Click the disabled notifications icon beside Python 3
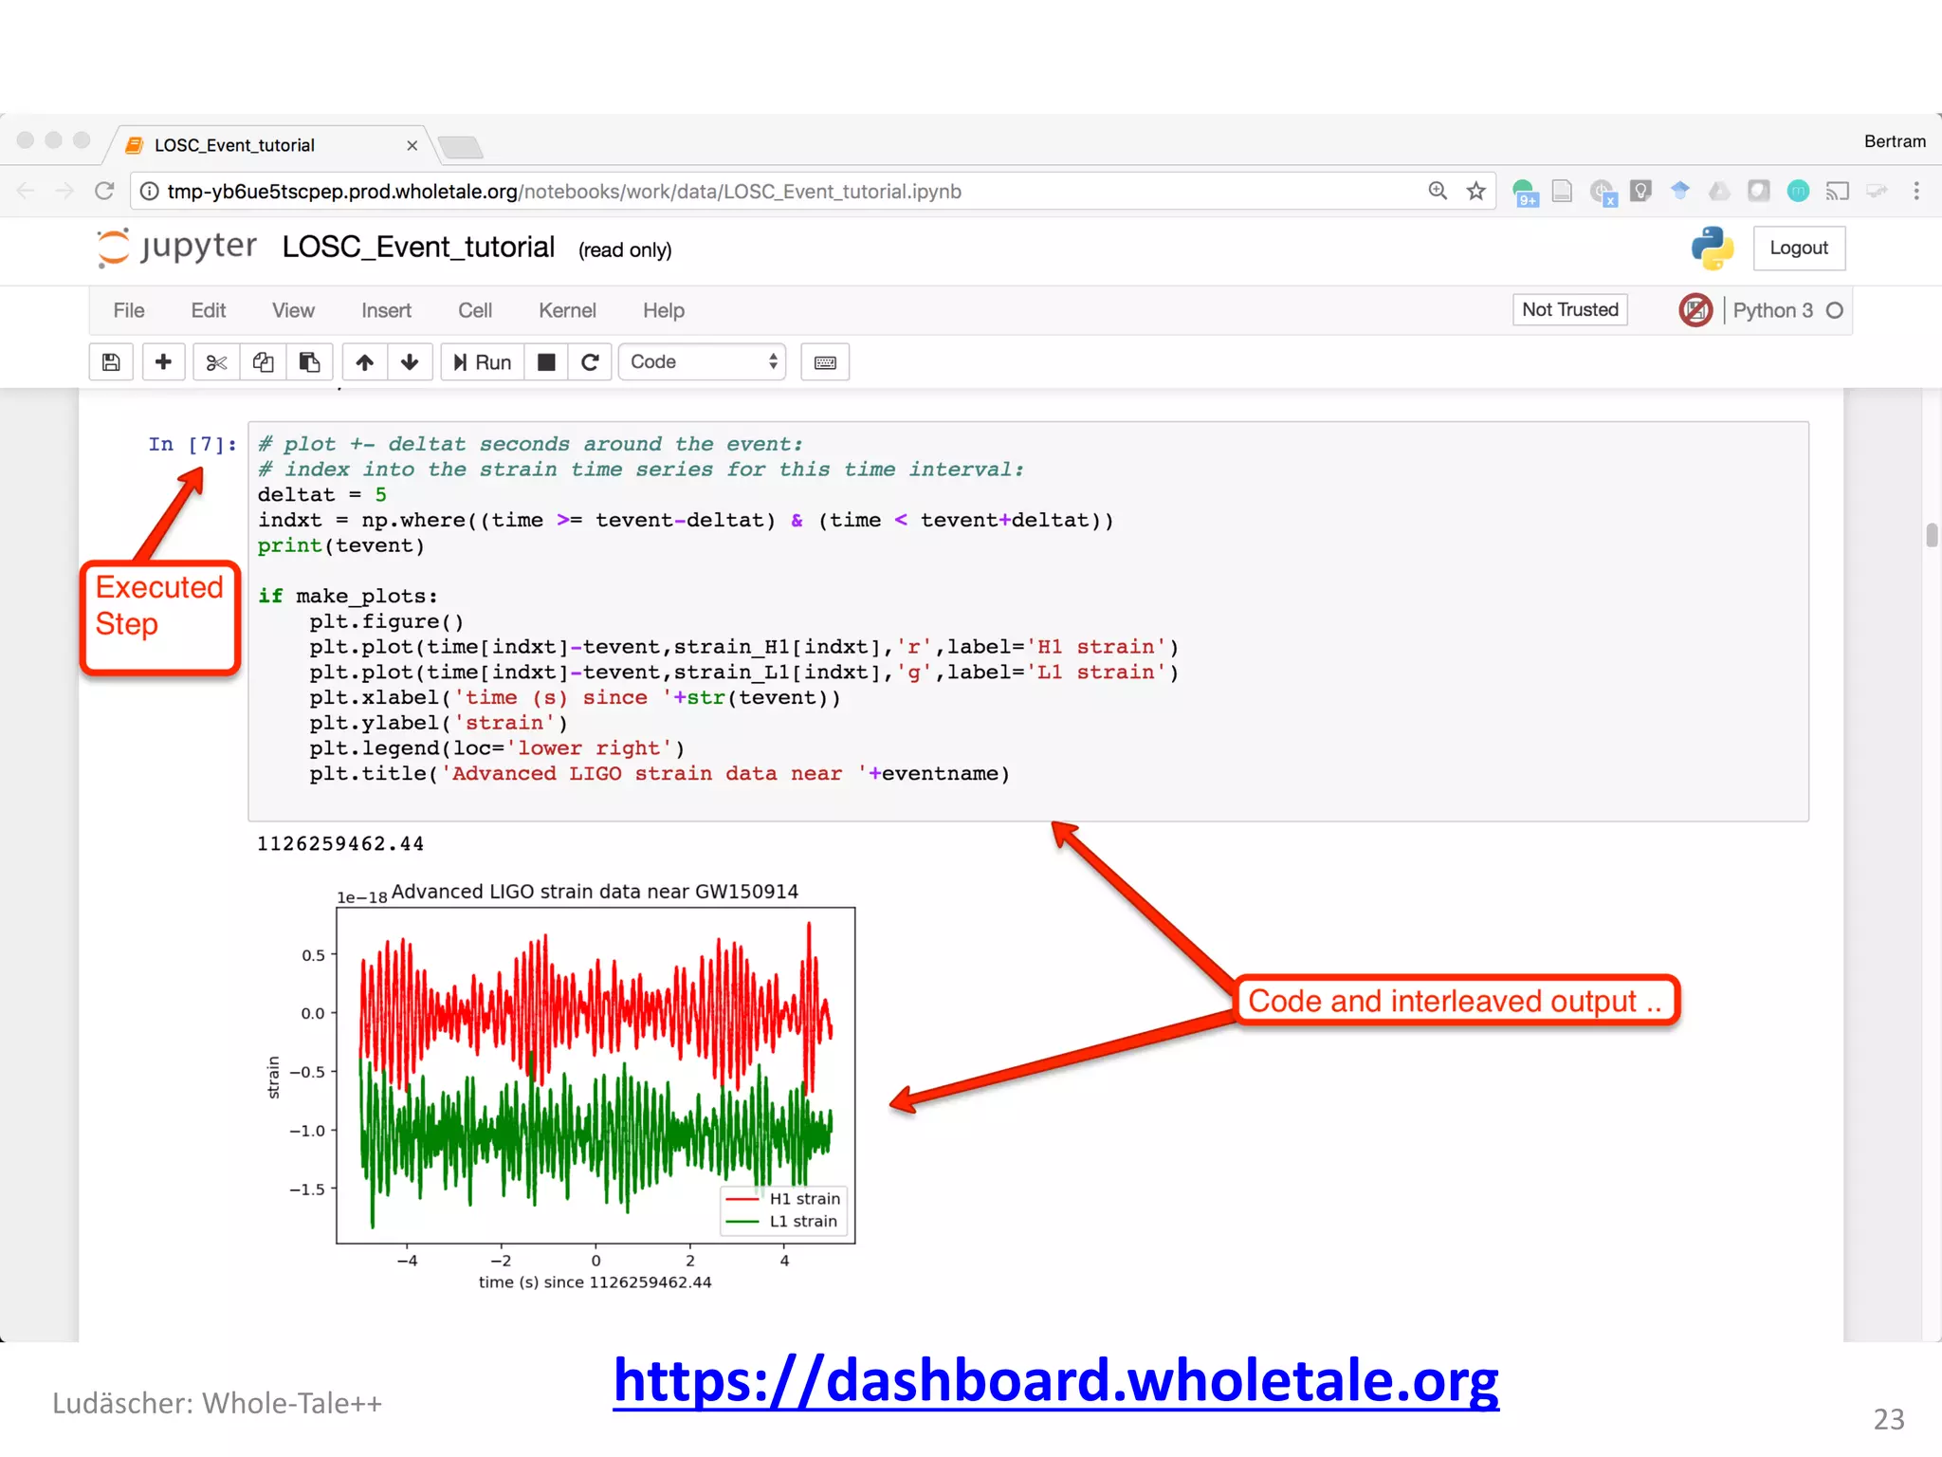1942x1457 pixels. click(x=1695, y=310)
